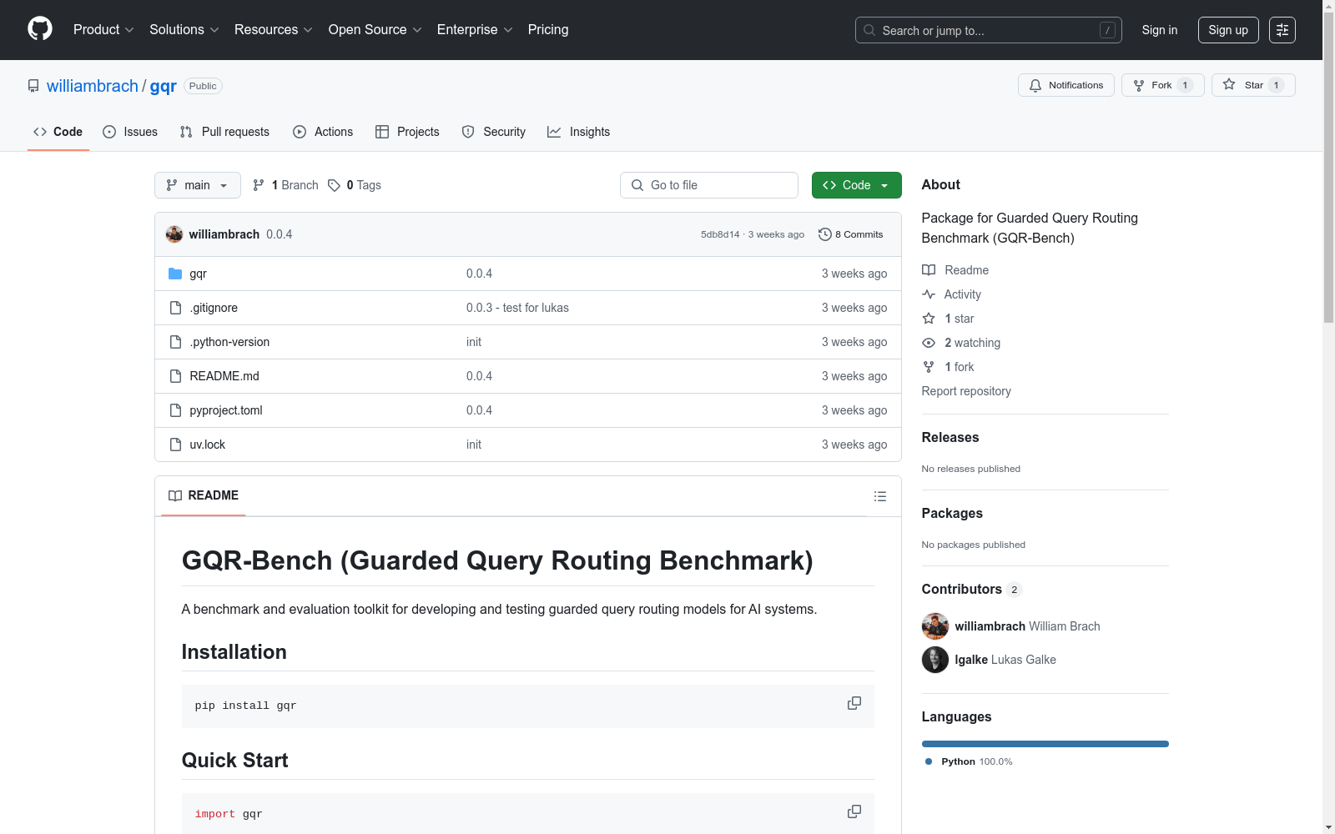Toggle Notifications for this repository
Viewport: 1335px width, 834px height.
[1066, 85]
